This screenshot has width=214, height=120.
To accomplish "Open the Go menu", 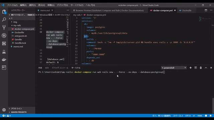I will tap(51, 5).
